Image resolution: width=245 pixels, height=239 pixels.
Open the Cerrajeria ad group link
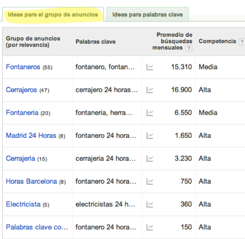[20, 158]
